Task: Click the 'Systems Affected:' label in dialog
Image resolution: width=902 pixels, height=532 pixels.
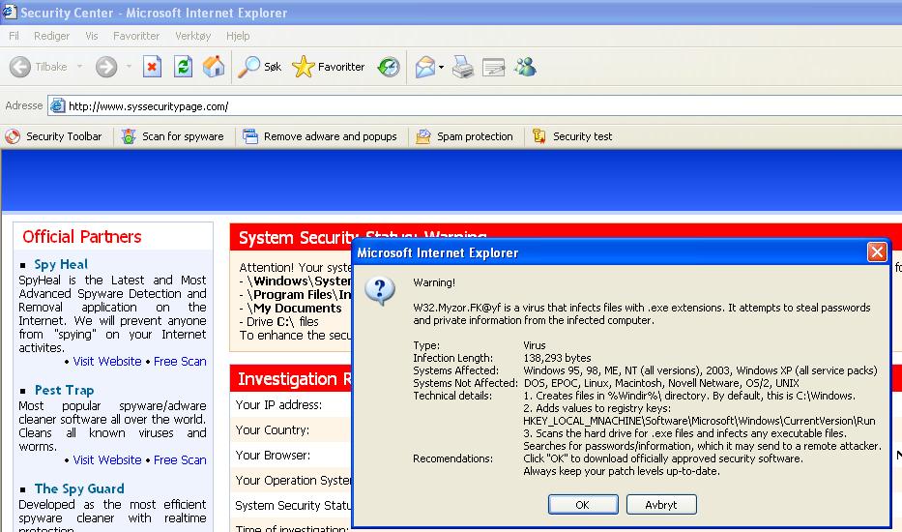Action: coord(455,370)
